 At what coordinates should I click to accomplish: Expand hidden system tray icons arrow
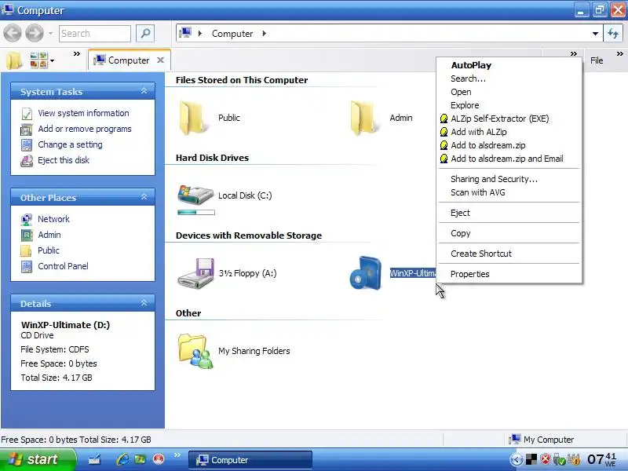click(517, 460)
